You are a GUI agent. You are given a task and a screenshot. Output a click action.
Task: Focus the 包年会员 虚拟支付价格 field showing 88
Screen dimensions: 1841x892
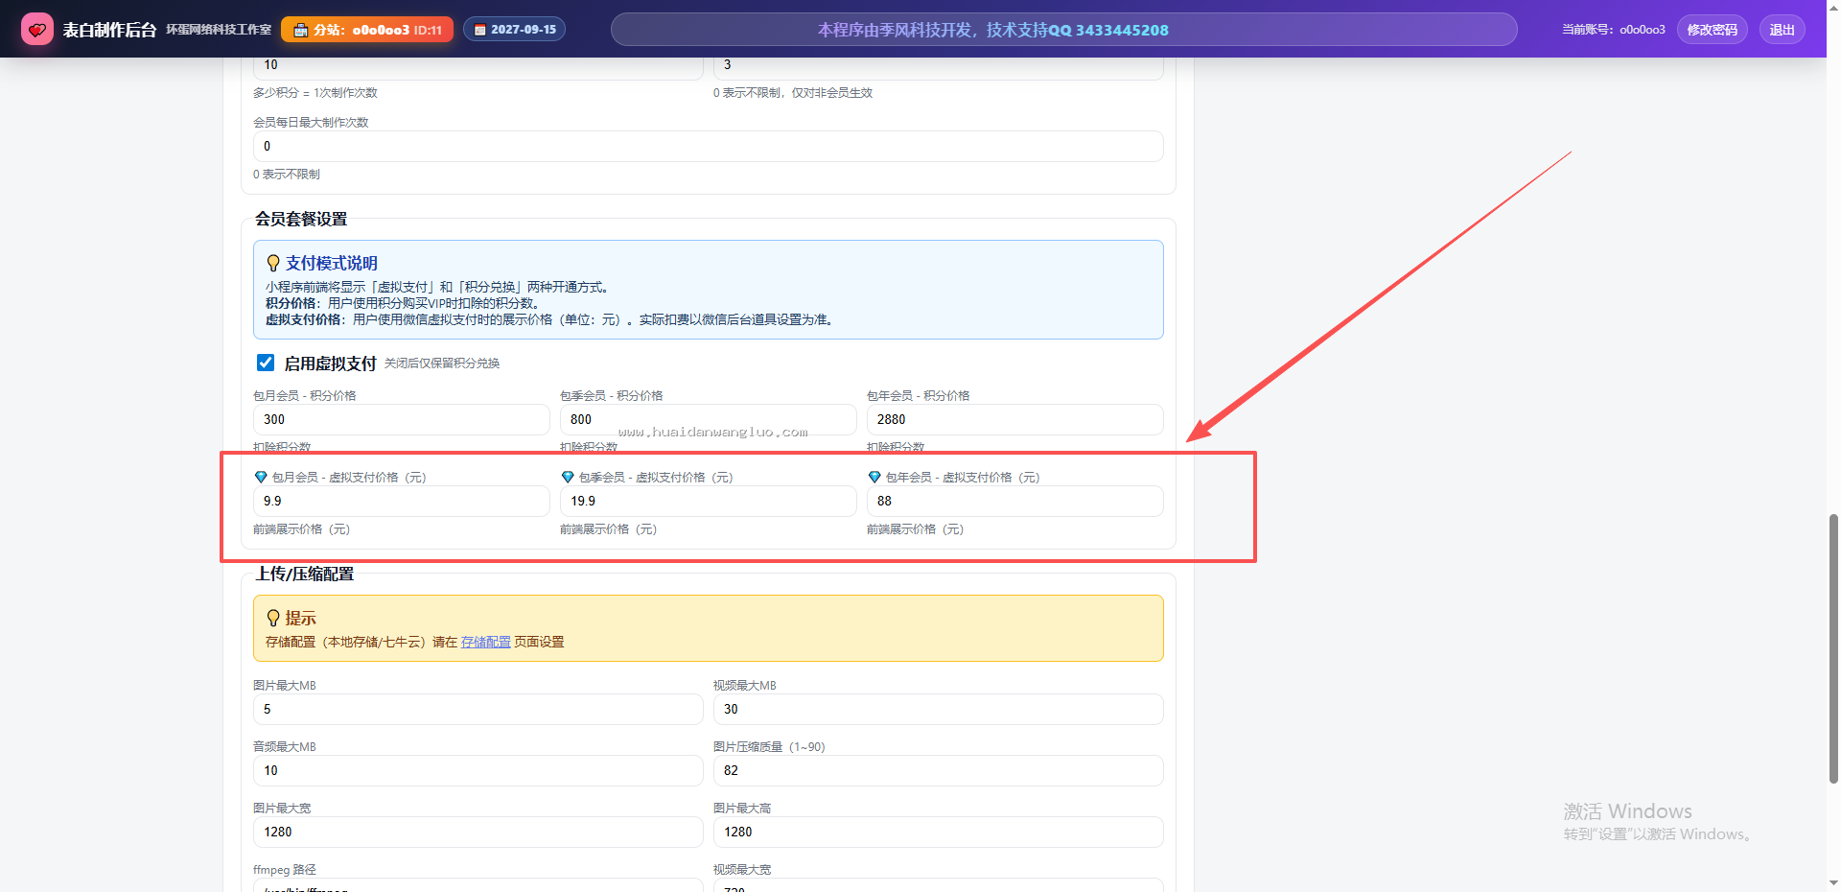(1015, 501)
